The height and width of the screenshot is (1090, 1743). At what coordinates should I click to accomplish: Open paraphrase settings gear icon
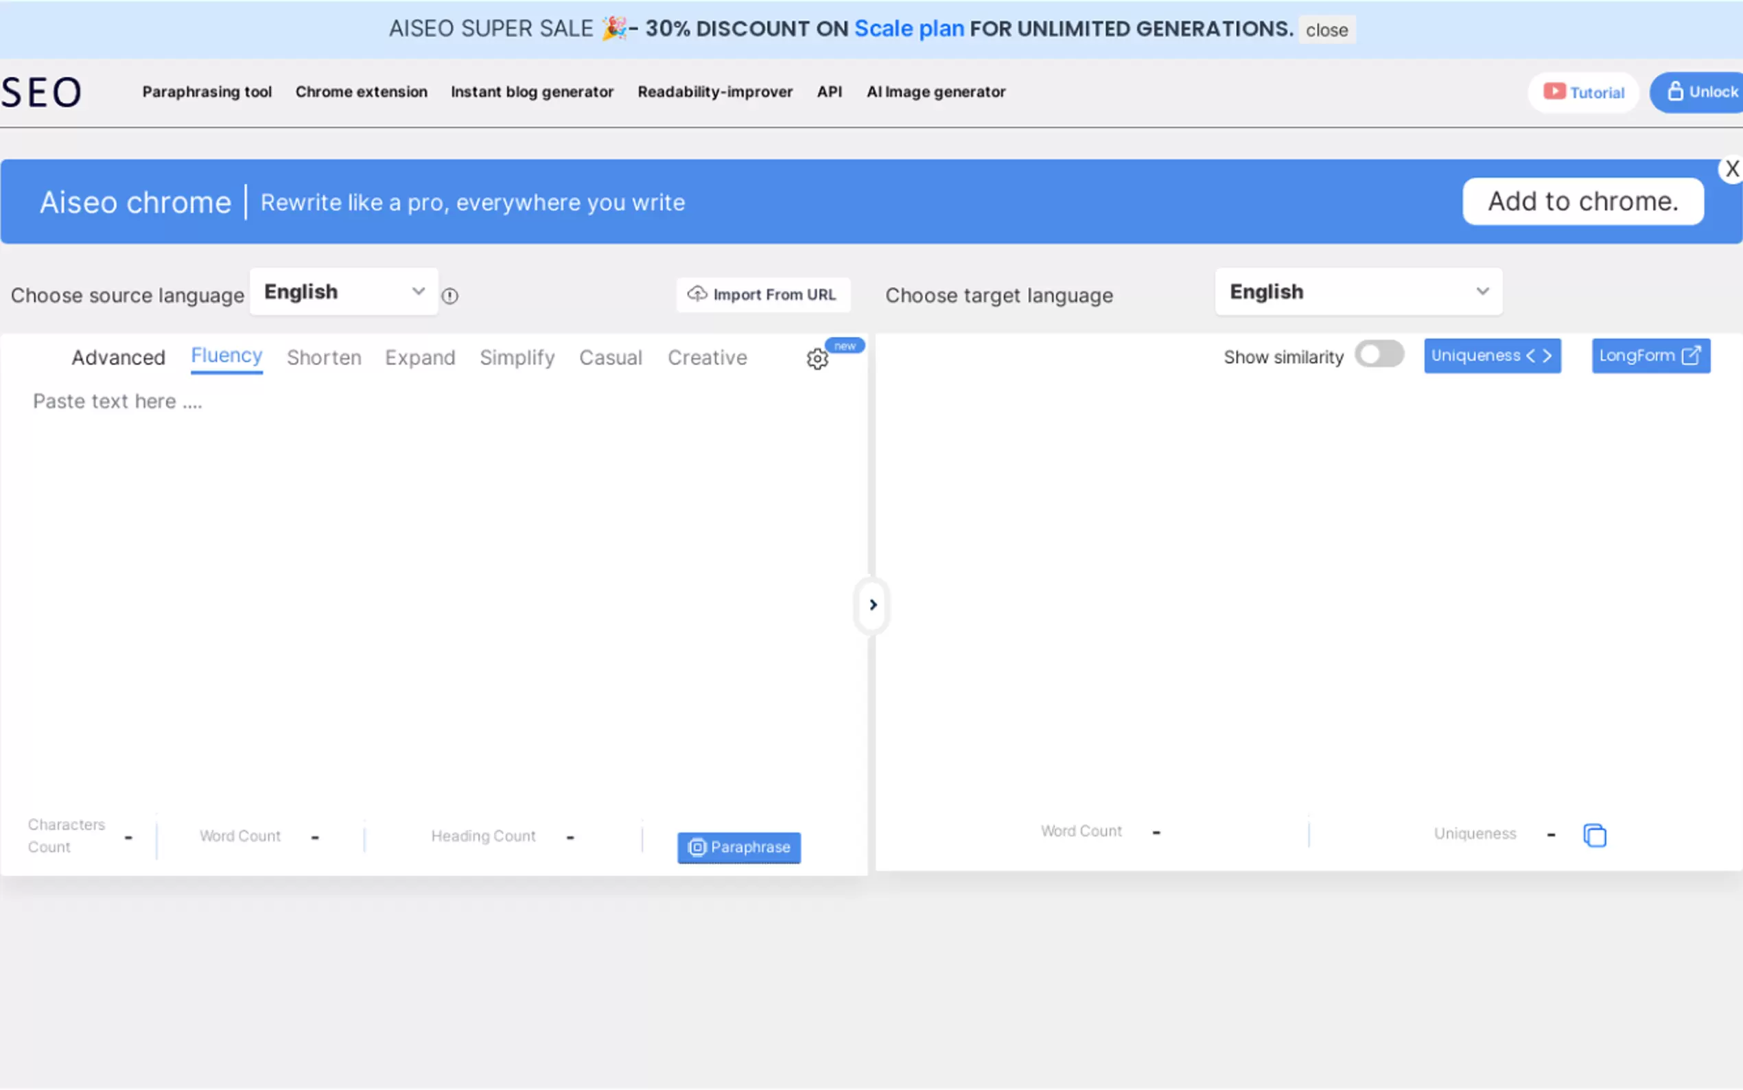click(817, 358)
